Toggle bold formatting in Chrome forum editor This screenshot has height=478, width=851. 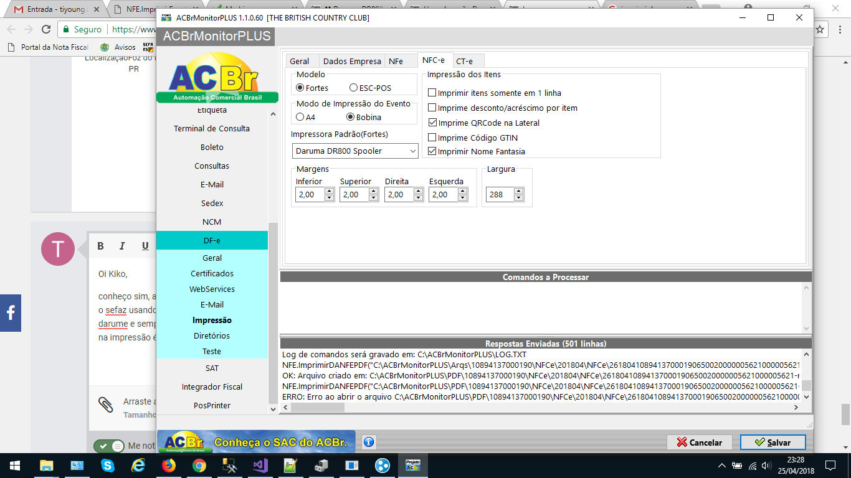100,246
